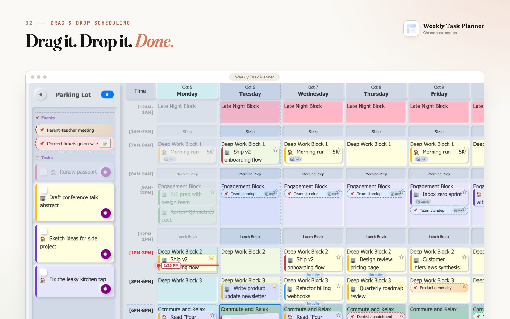Click the [1PM-3PM] time label

click(141, 253)
